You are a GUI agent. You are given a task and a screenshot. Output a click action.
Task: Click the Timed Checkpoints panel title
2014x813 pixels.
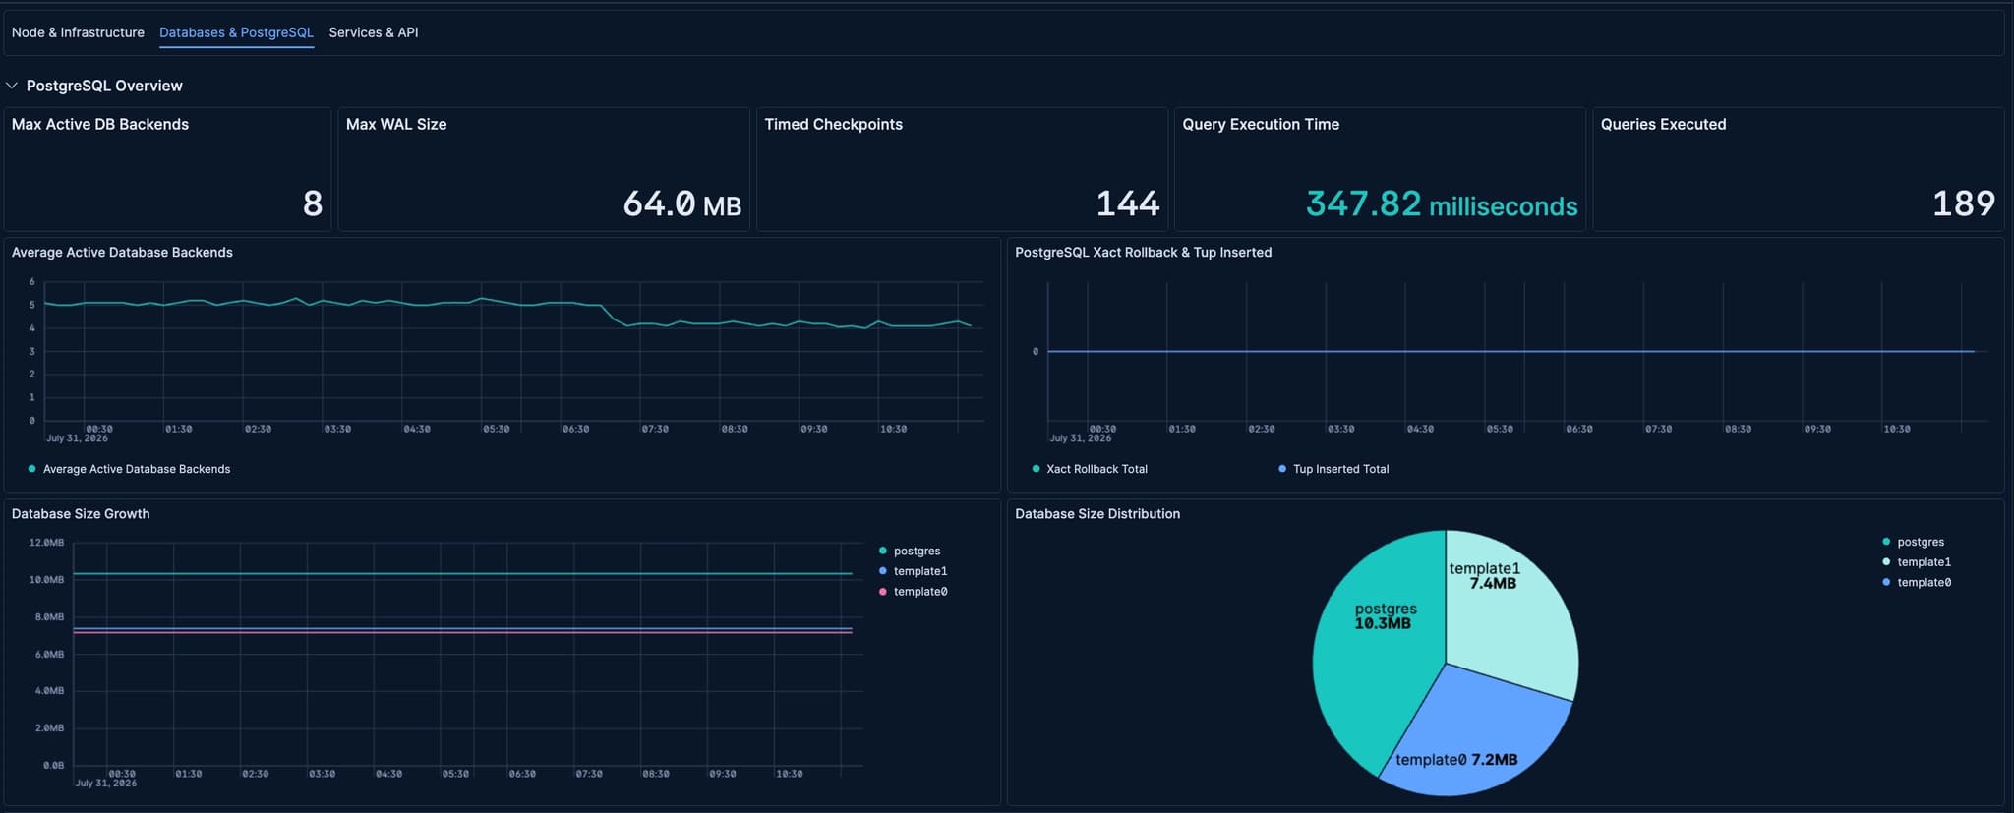pos(833,124)
